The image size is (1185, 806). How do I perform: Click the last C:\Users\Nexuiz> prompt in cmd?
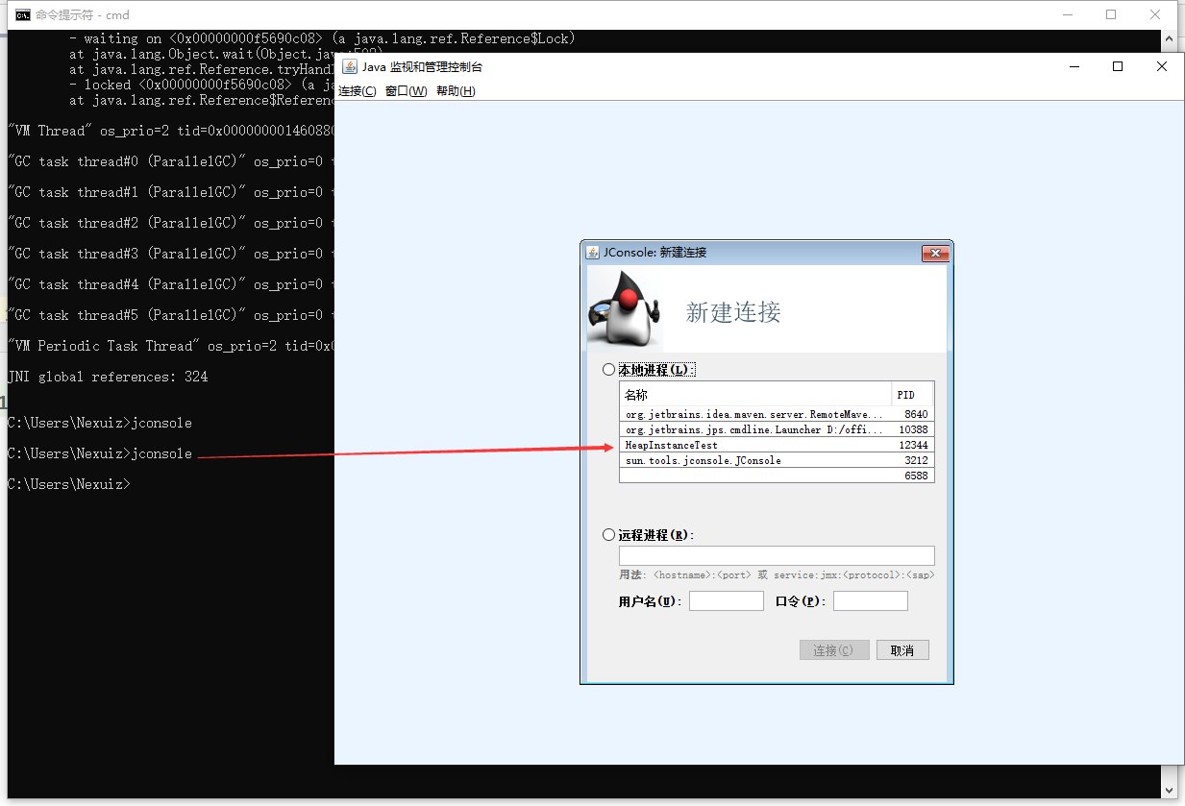(68, 484)
